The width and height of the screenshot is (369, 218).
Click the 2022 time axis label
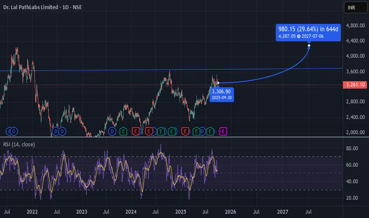tap(32, 212)
